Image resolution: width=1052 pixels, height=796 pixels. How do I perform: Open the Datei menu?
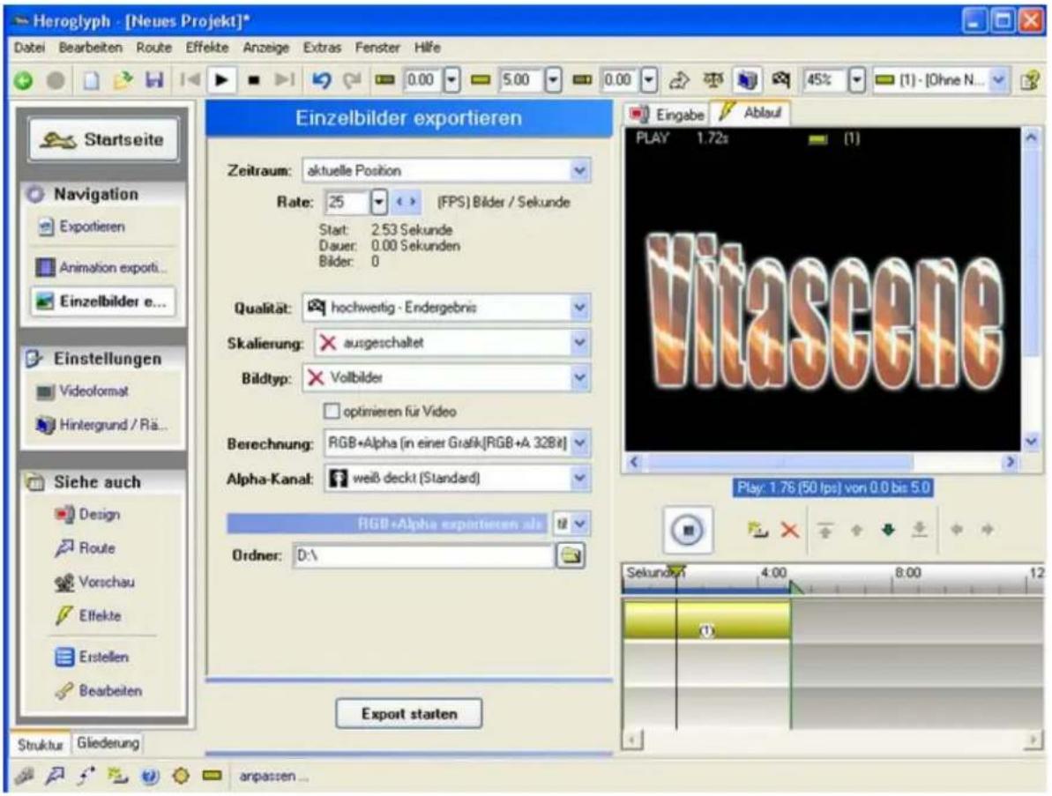(29, 48)
